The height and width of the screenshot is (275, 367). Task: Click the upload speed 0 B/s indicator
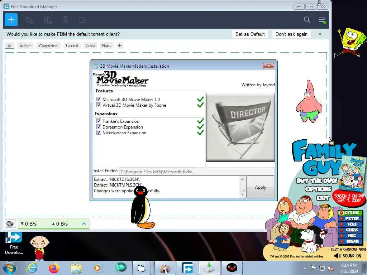click(x=60, y=224)
